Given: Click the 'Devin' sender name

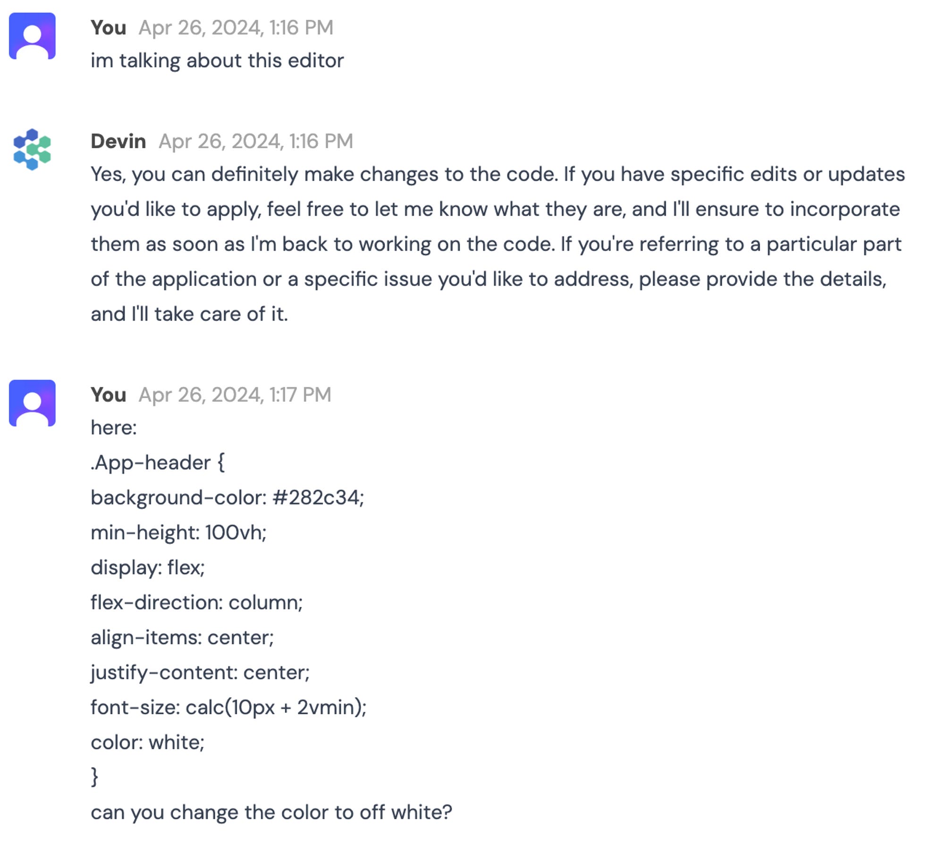Looking at the screenshot, I should 118,141.
